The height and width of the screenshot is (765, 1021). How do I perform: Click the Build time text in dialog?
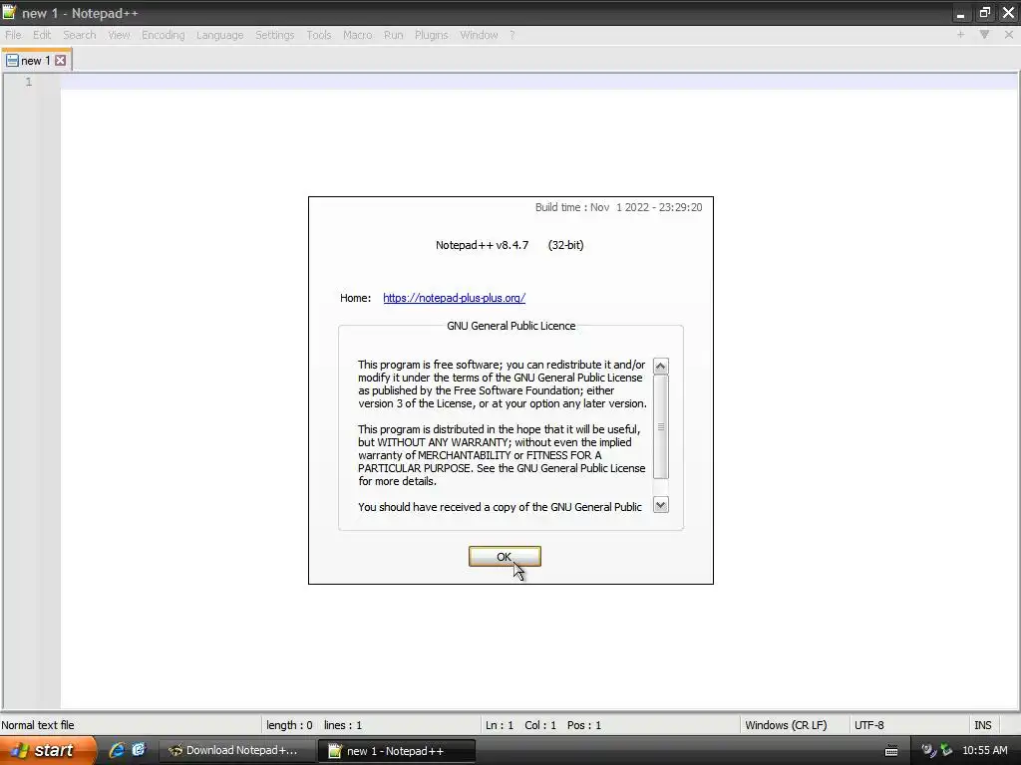pyautogui.click(x=618, y=207)
